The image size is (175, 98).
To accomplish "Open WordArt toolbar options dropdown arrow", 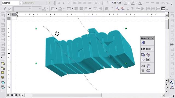I will point(148,38).
